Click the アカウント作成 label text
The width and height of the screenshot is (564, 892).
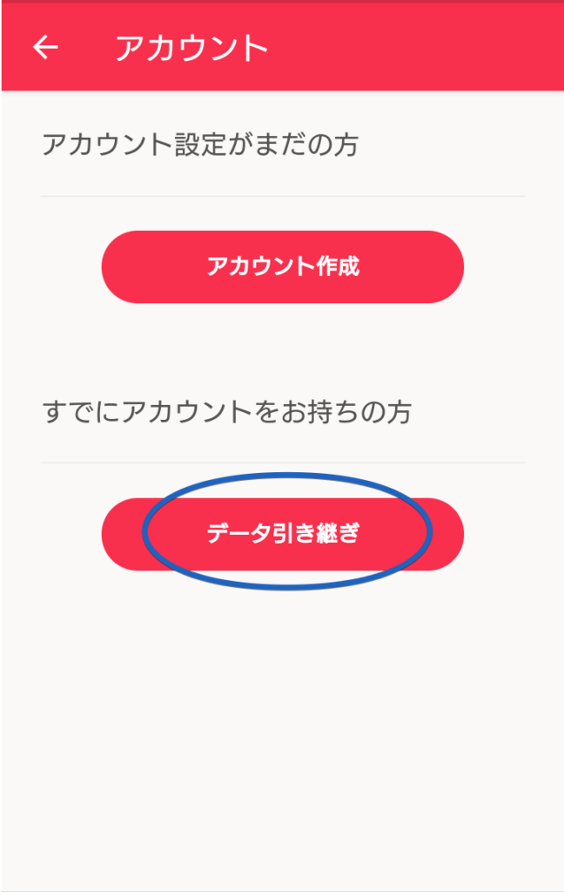(283, 267)
